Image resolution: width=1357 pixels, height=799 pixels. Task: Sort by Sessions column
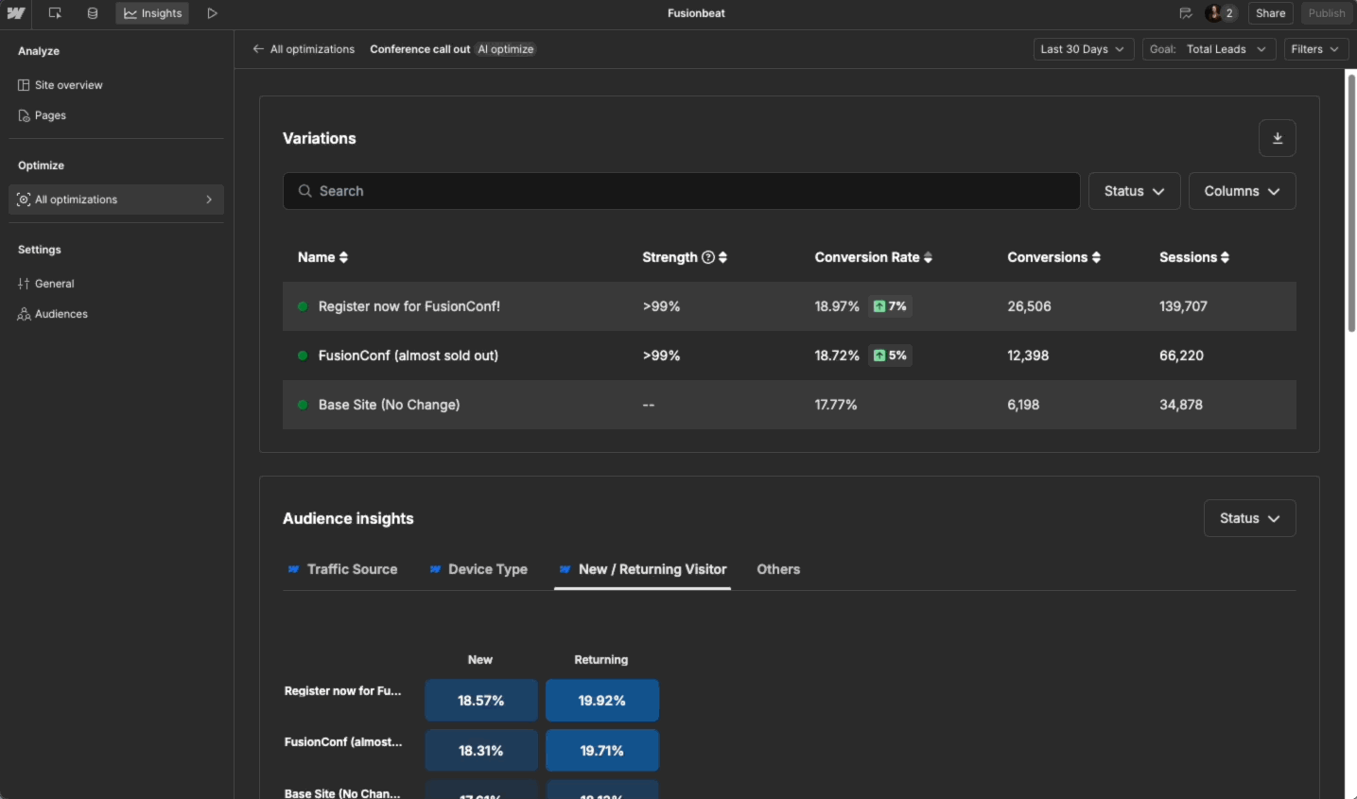1193,257
